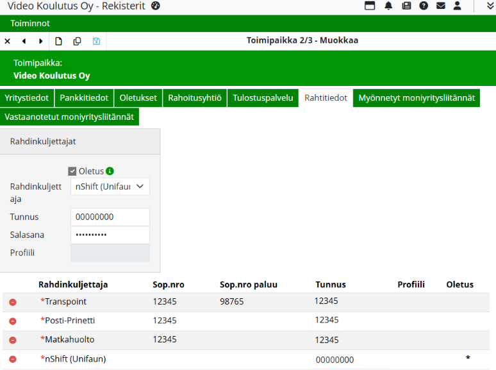496x370 pixels.
Task: Click the Tunnus input field
Action: click(110, 217)
